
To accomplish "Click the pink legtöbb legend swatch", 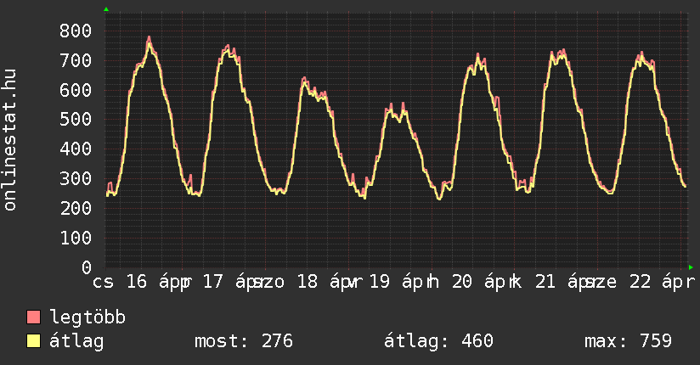I will click(34, 318).
